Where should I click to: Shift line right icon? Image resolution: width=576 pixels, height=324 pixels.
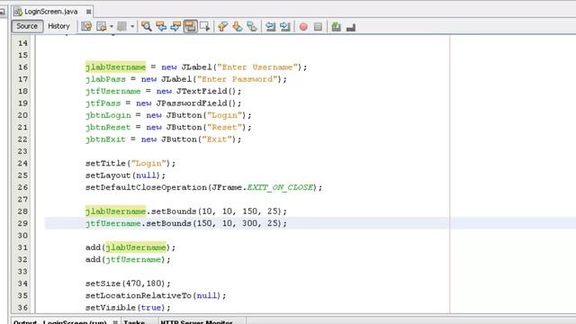tap(285, 26)
